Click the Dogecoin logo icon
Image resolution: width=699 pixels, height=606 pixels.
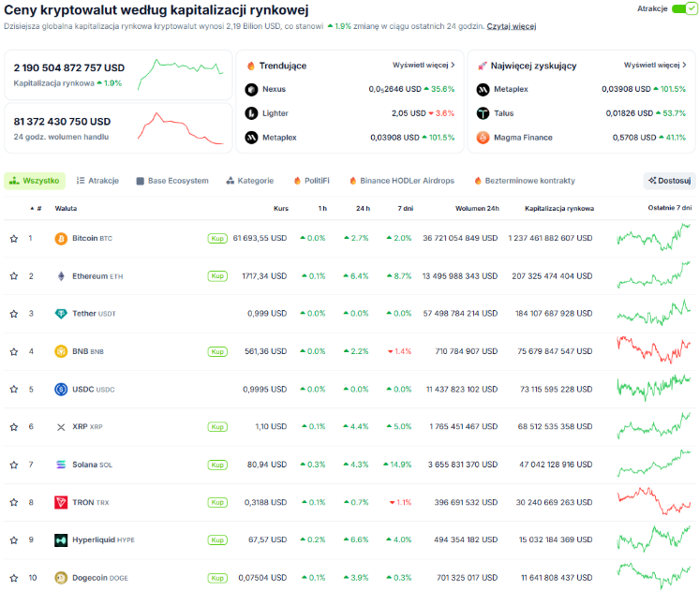(61, 578)
